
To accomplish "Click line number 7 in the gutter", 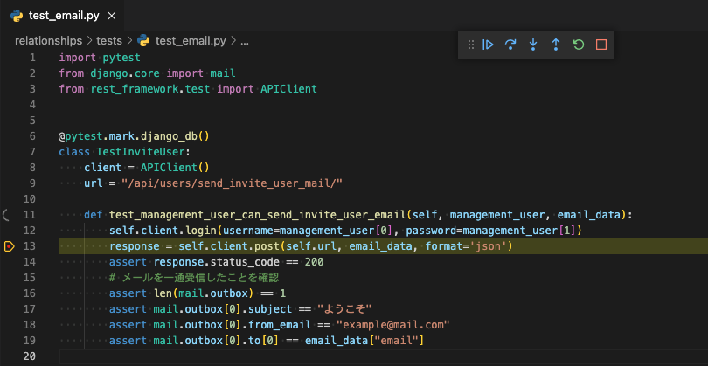I will pos(32,152).
